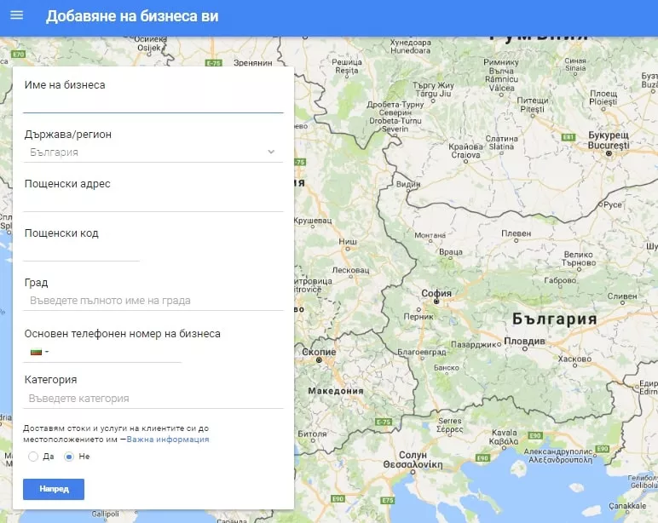The width and height of the screenshot is (658, 523).
Task: Open the Bulgarian flag phone country selector
Action: point(39,352)
